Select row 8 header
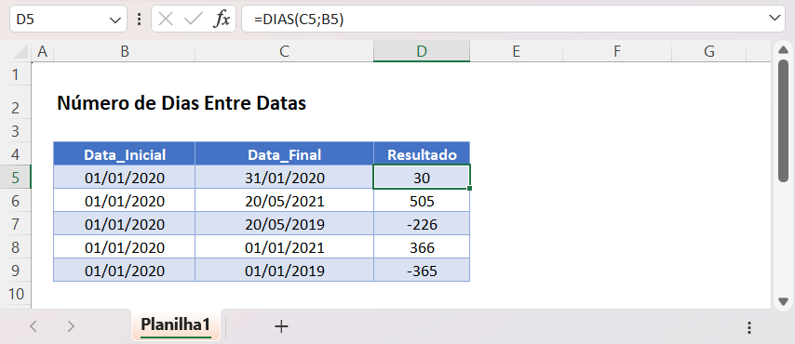795x344 pixels. [15, 247]
